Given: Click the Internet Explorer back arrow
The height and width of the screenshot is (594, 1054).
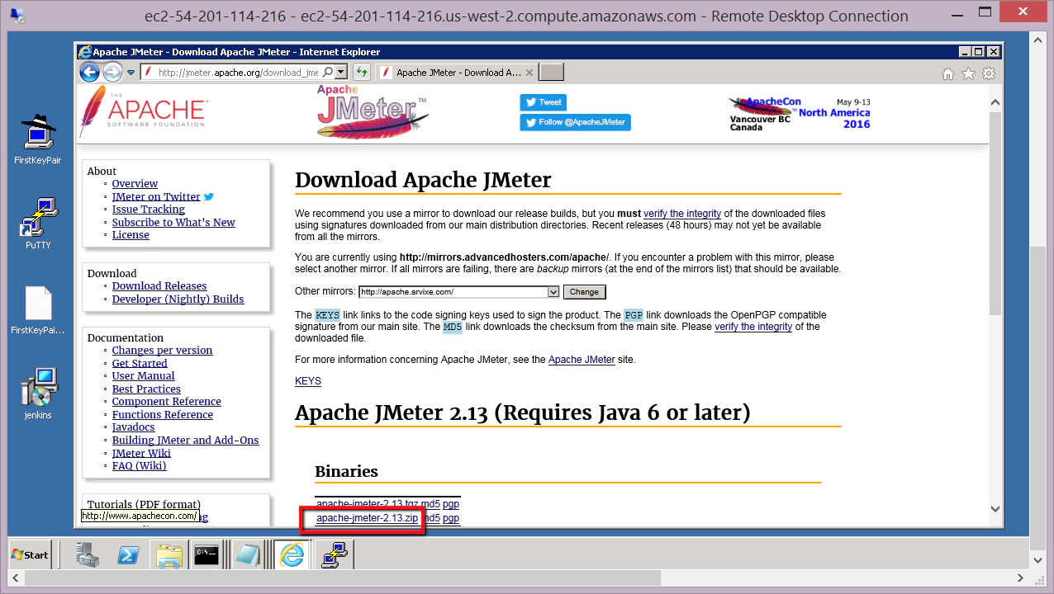Looking at the screenshot, I should pyautogui.click(x=89, y=73).
